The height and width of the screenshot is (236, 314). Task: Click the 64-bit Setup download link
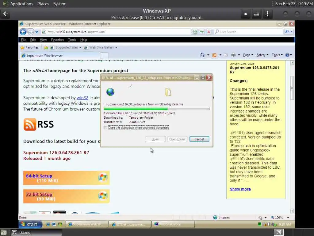click(39, 176)
